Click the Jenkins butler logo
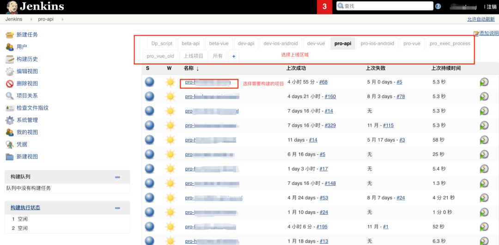This screenshot has height=245, width=499. point(11,7)
